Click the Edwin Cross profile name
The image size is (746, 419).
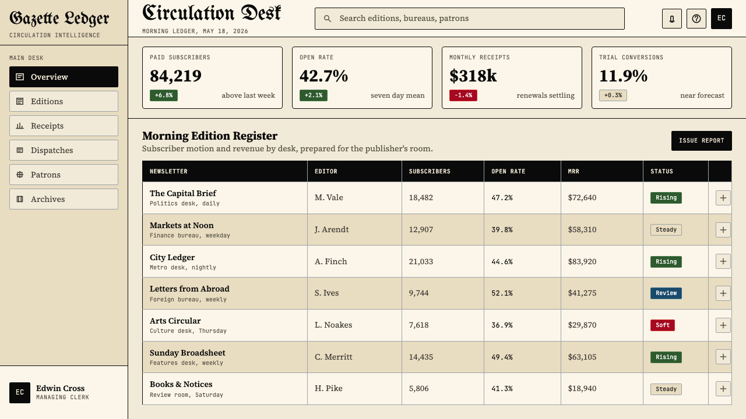point(60,388)
